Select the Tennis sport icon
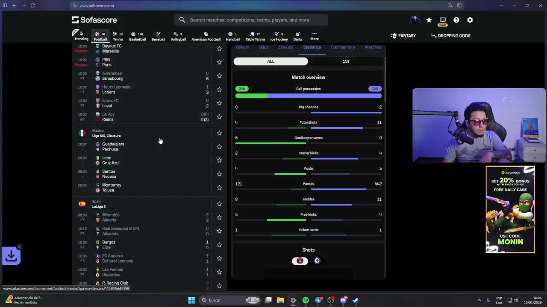The width and height of the screenshot is (547, 307). coord(118,36)
